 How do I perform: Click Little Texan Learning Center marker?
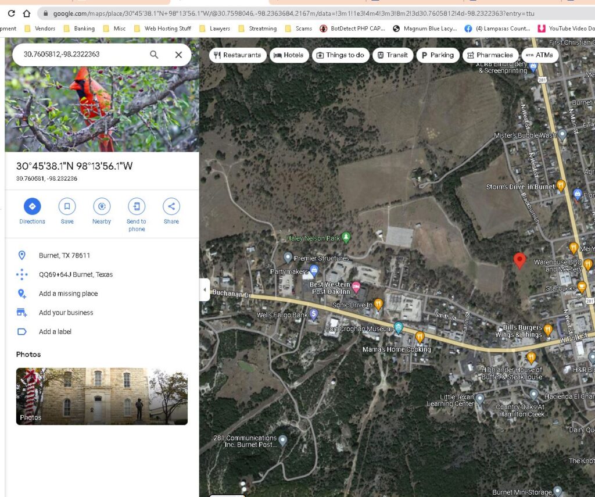(480, 399)
